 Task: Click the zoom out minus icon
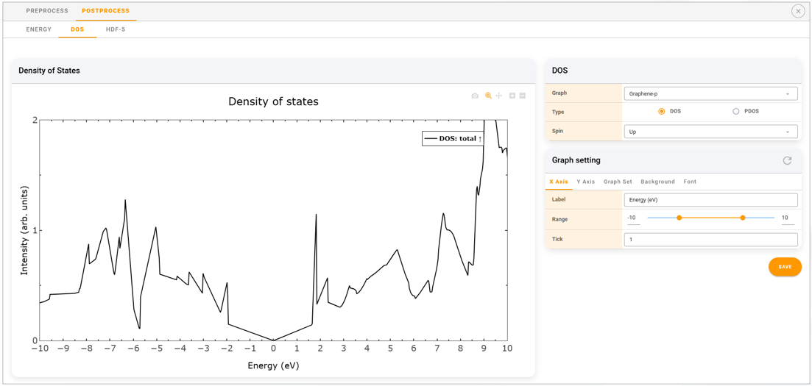[x=523, y=96]
